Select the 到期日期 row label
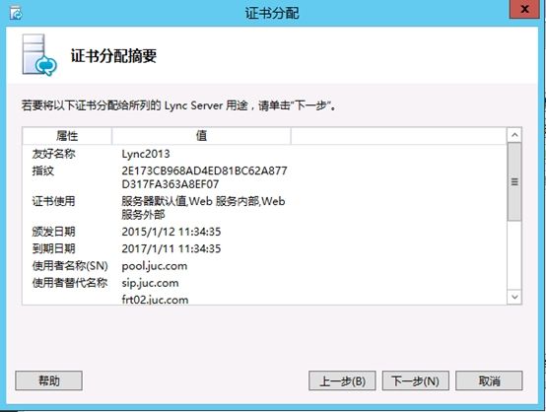This screenshot has width=546, height=412. pos(53,248)
